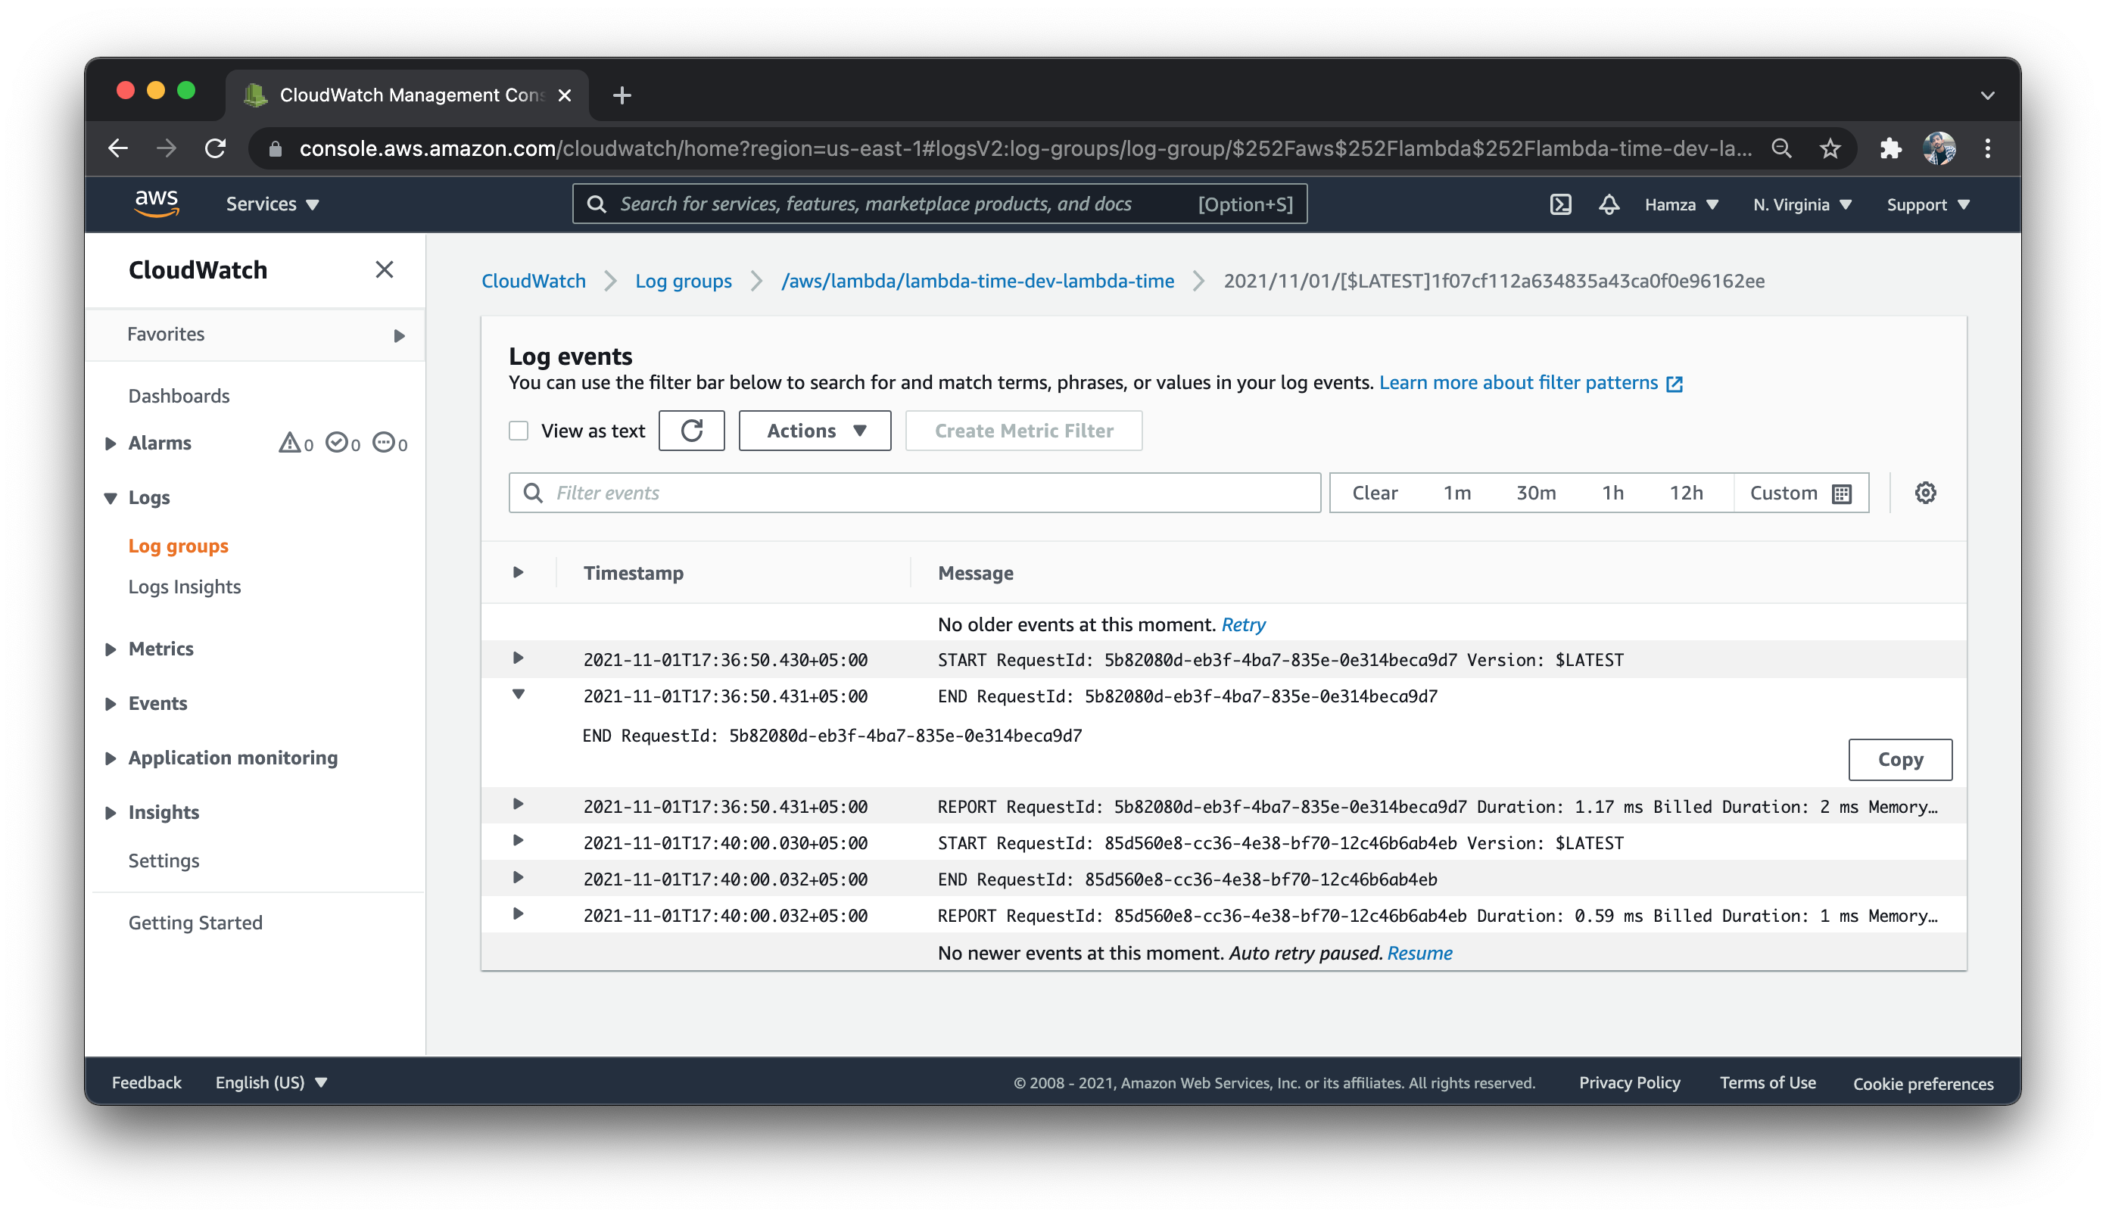Close the CloudWatch Management Console tab
This screenshot has width=2106, height=1217.
[x=565, y=95]
